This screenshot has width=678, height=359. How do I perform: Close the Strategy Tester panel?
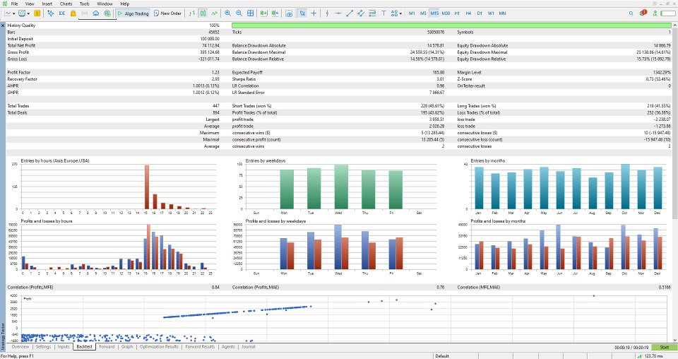[3, 25]
